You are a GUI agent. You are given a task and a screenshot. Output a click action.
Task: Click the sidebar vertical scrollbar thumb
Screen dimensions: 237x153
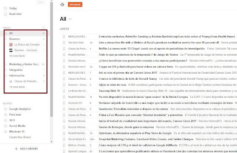point(51,59)
